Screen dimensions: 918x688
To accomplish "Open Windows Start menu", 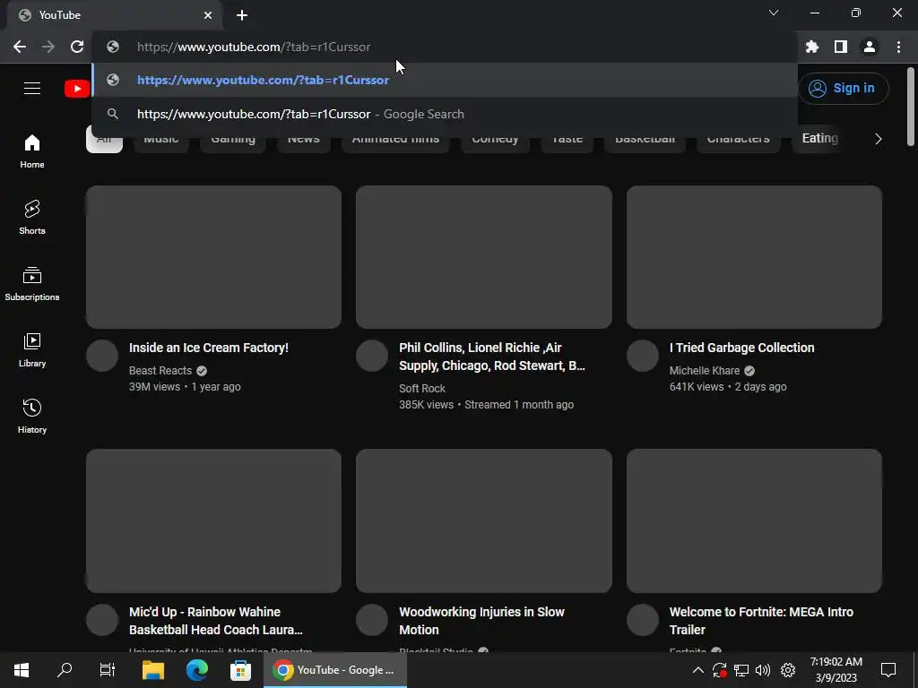I will coord(22,670).
